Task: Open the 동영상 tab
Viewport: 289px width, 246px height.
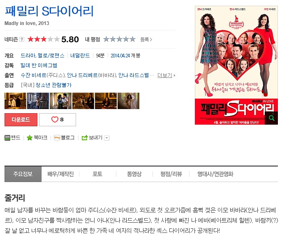Action: point(134,174)
